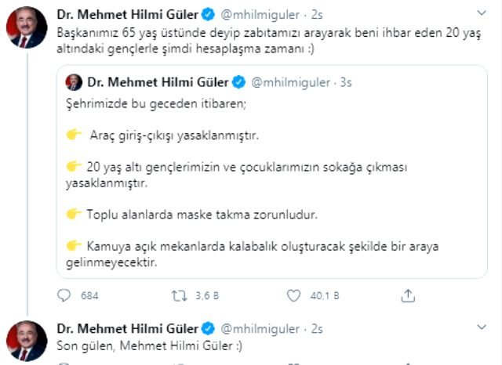The width and height of the screenshot is (502, 365).
Task: Open the share icon under the tweet
Action: (x=408, y=296)
